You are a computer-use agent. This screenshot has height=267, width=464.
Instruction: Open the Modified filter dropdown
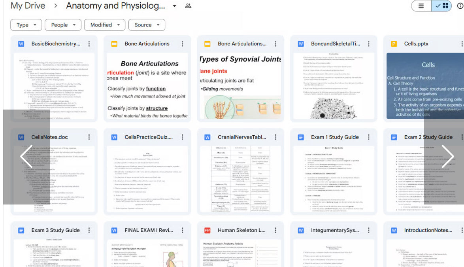[x=105, y=25]
